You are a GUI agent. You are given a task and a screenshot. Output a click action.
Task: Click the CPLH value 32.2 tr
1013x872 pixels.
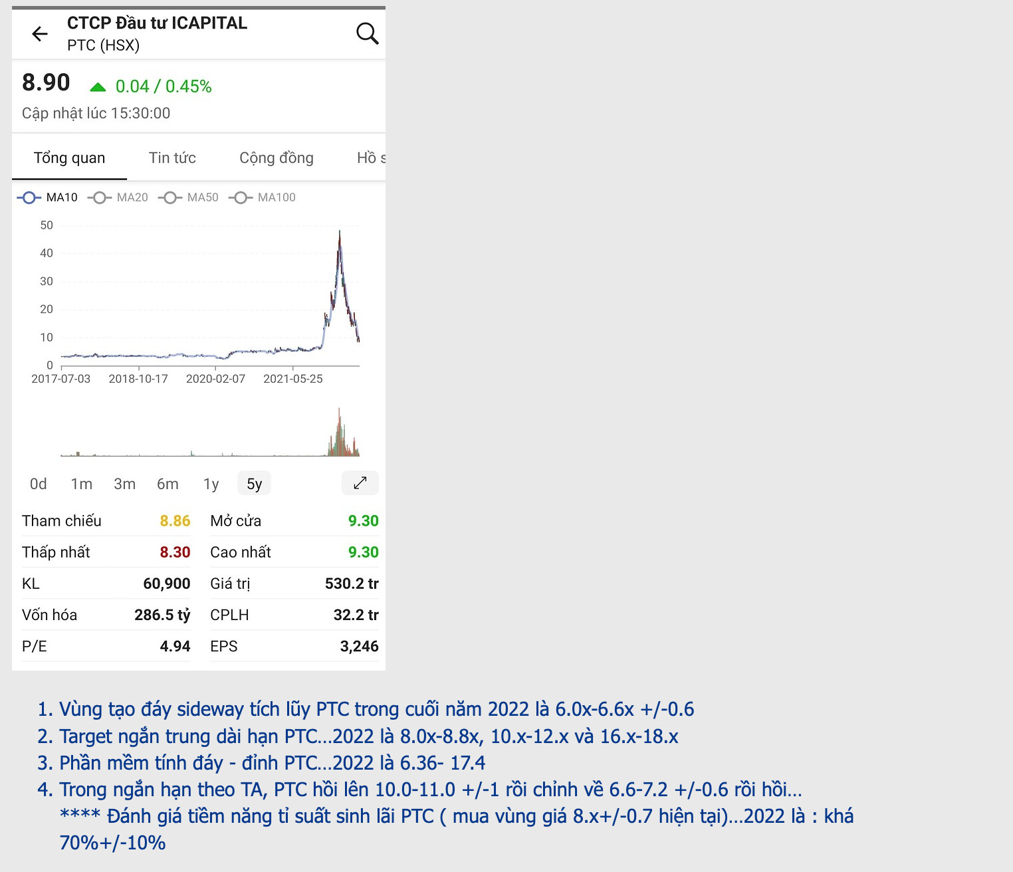click(356, 615)
